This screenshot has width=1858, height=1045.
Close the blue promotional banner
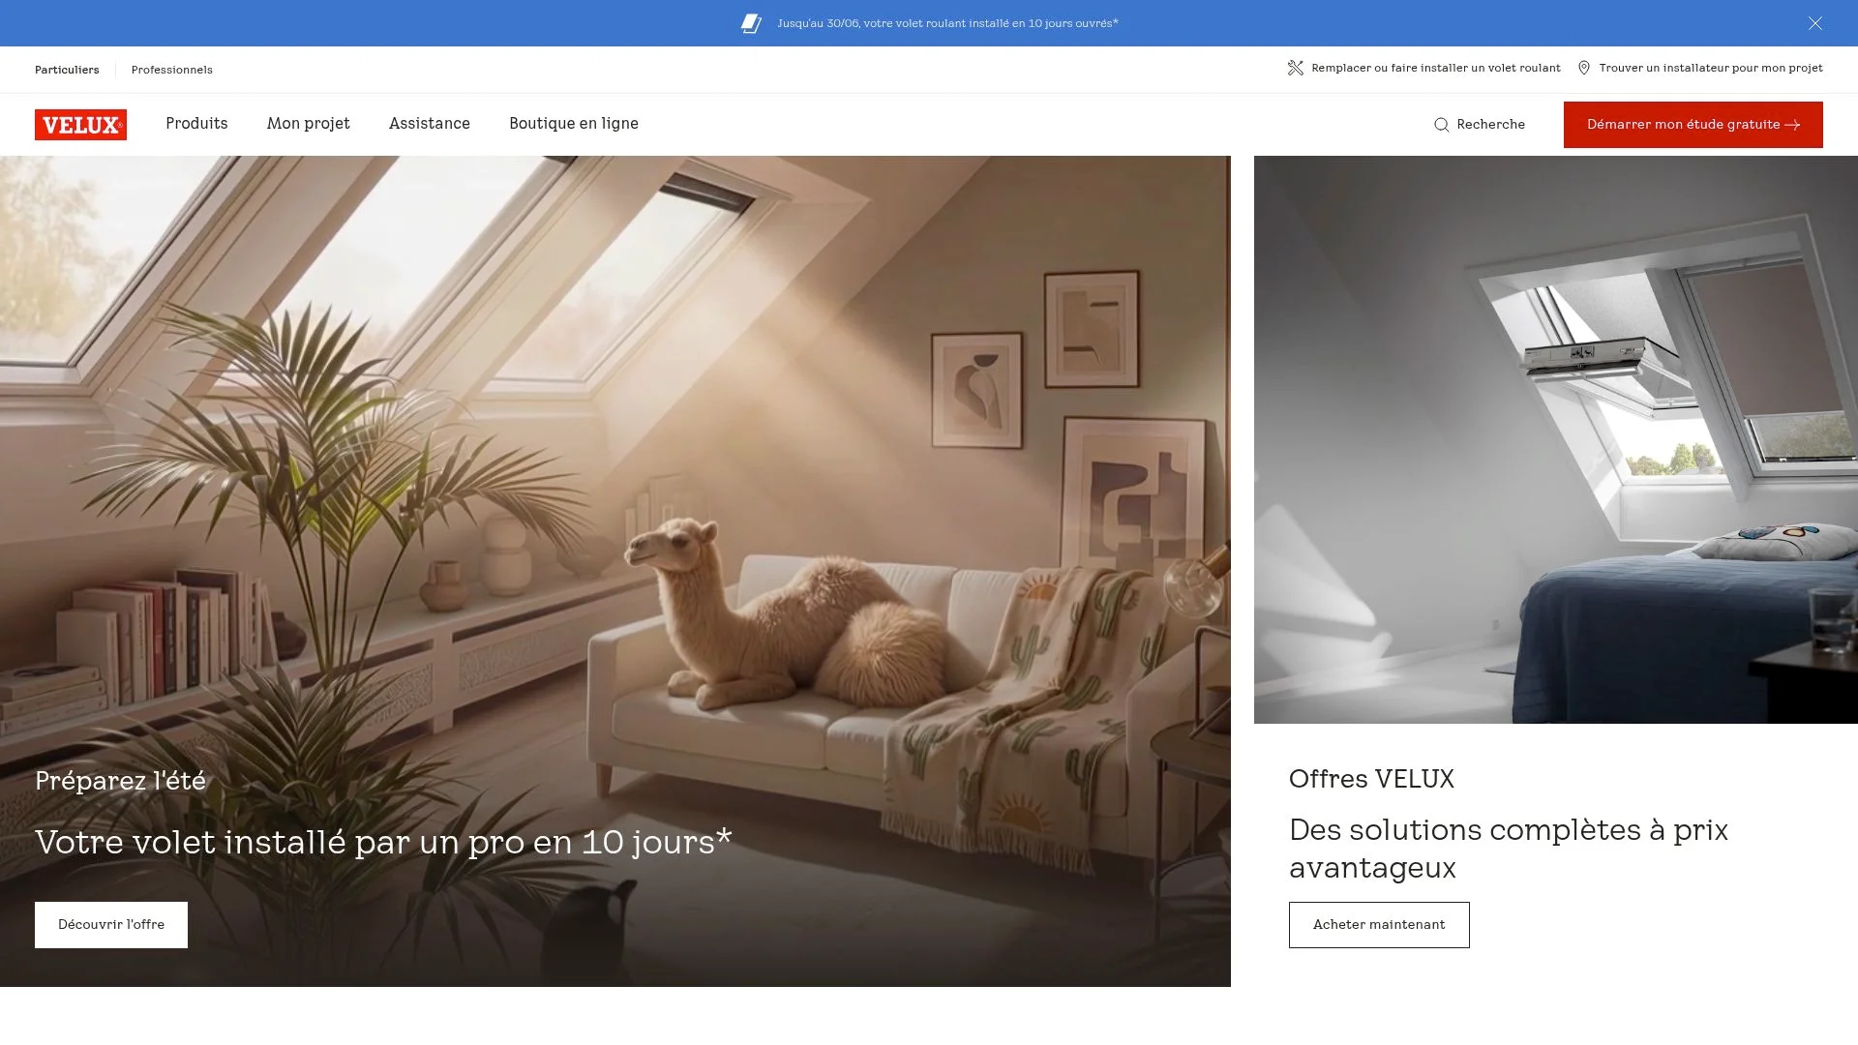pyautogui.click(x=1815, y=23)
